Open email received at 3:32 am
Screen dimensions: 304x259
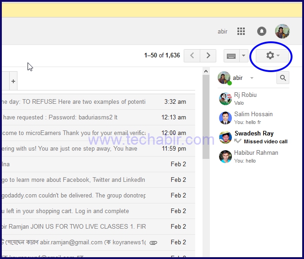(x=98, y=102)
